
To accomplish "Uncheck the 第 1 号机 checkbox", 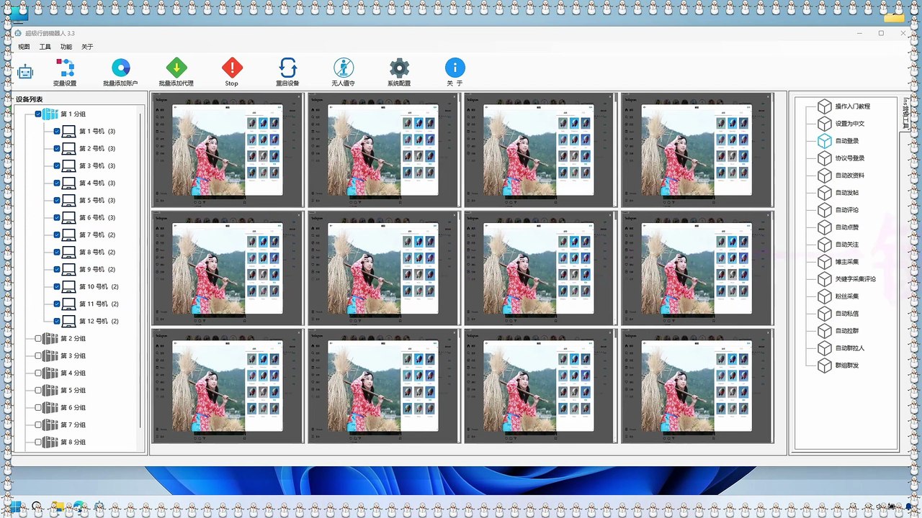I will [x=57, y=132].
